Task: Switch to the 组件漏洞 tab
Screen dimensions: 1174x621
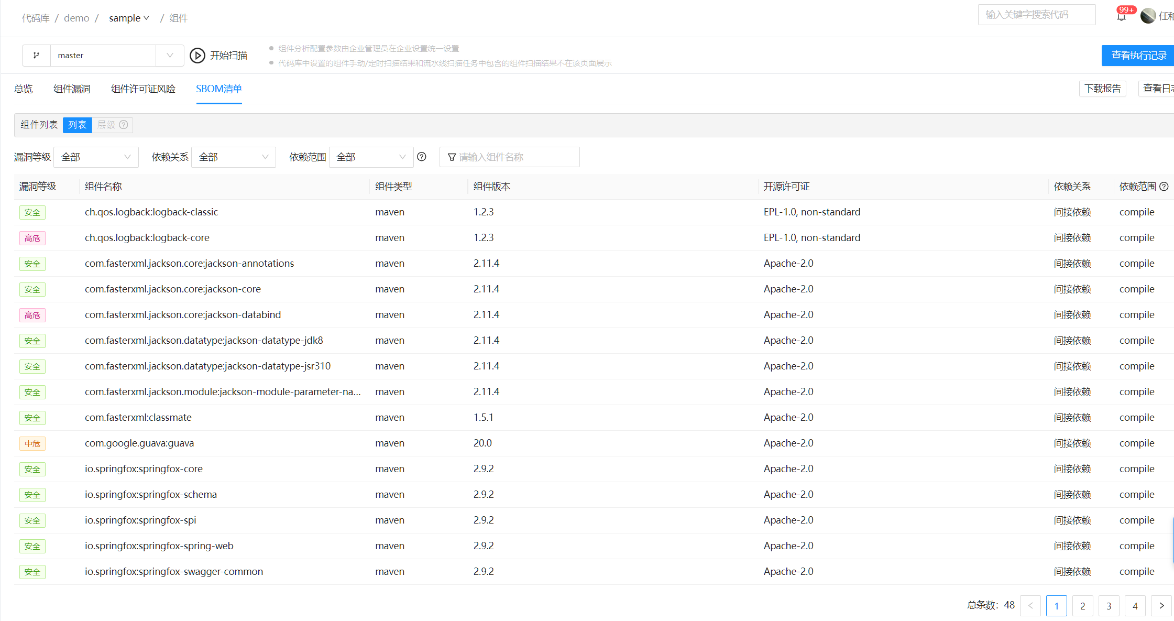Action: point(72,89)
